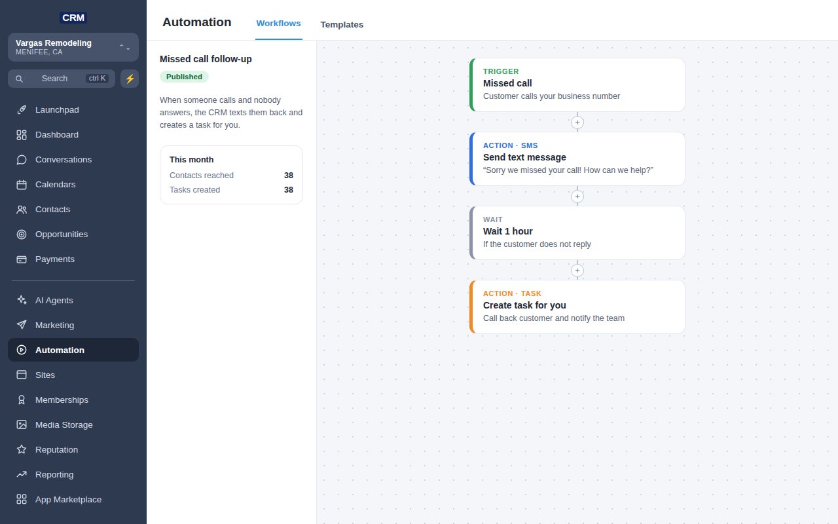Click the This month heading
Image resolution: width=838 pixels, height=524 pixels.
(191, 160)
